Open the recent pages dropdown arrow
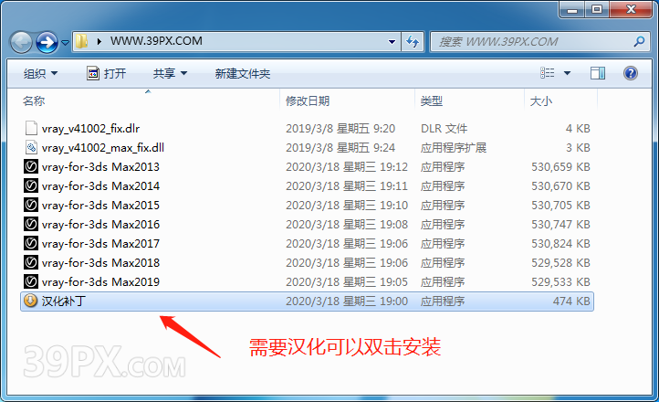The height and width of the screenshot is (402, 659). [x=65, y=42]
